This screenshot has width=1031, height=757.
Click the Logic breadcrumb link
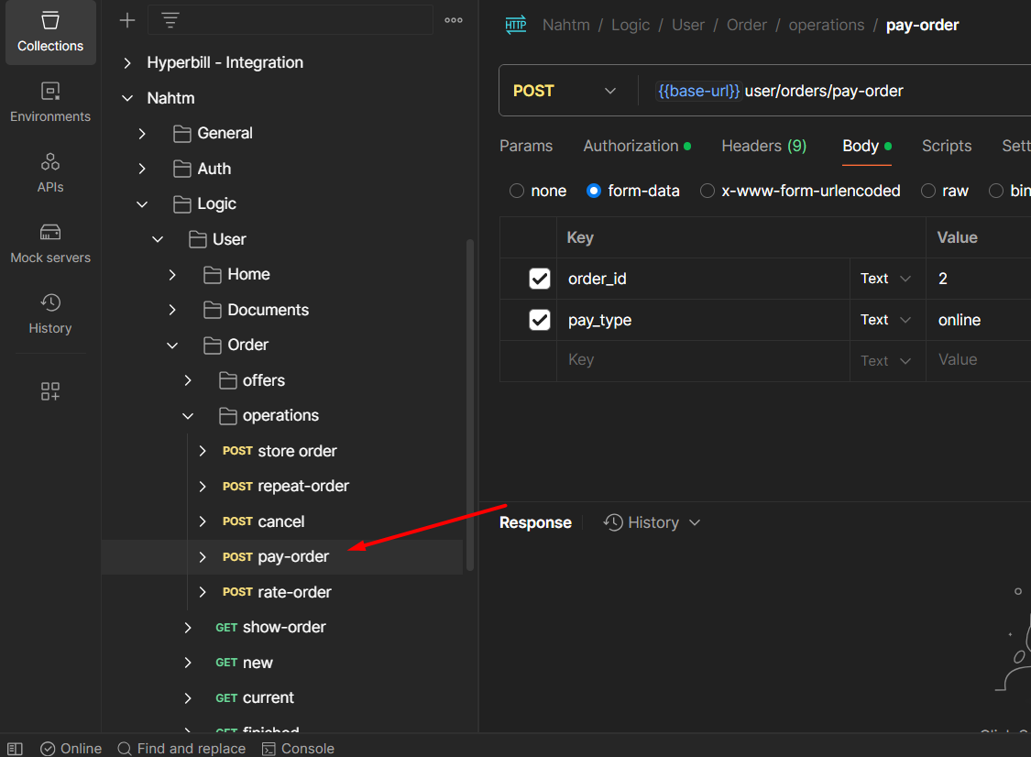pos(630,25)
